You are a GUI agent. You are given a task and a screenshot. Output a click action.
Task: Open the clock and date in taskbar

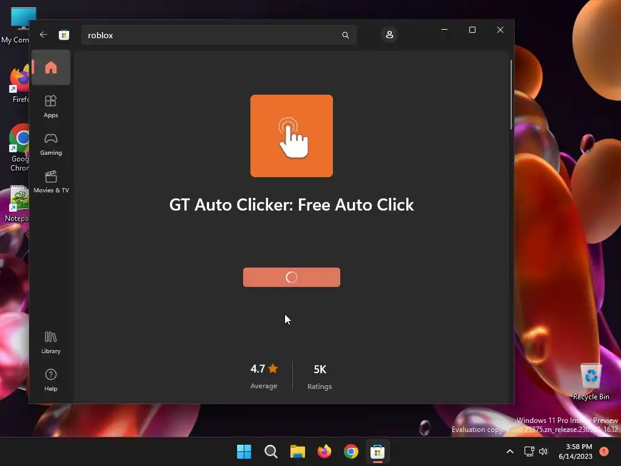[576, 451]
